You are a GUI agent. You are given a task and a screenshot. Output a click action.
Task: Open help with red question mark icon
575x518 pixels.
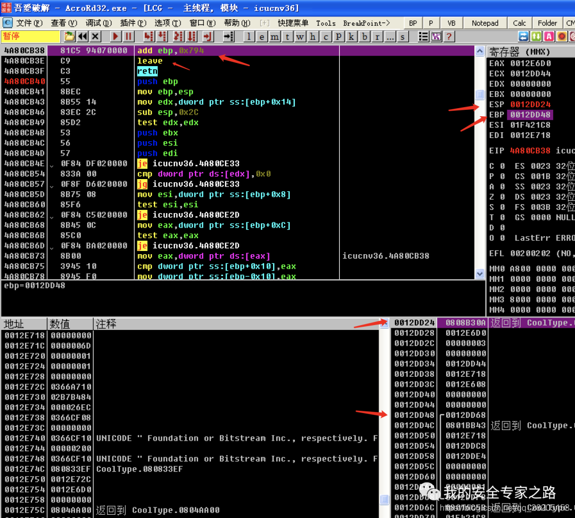pos(449,36)
